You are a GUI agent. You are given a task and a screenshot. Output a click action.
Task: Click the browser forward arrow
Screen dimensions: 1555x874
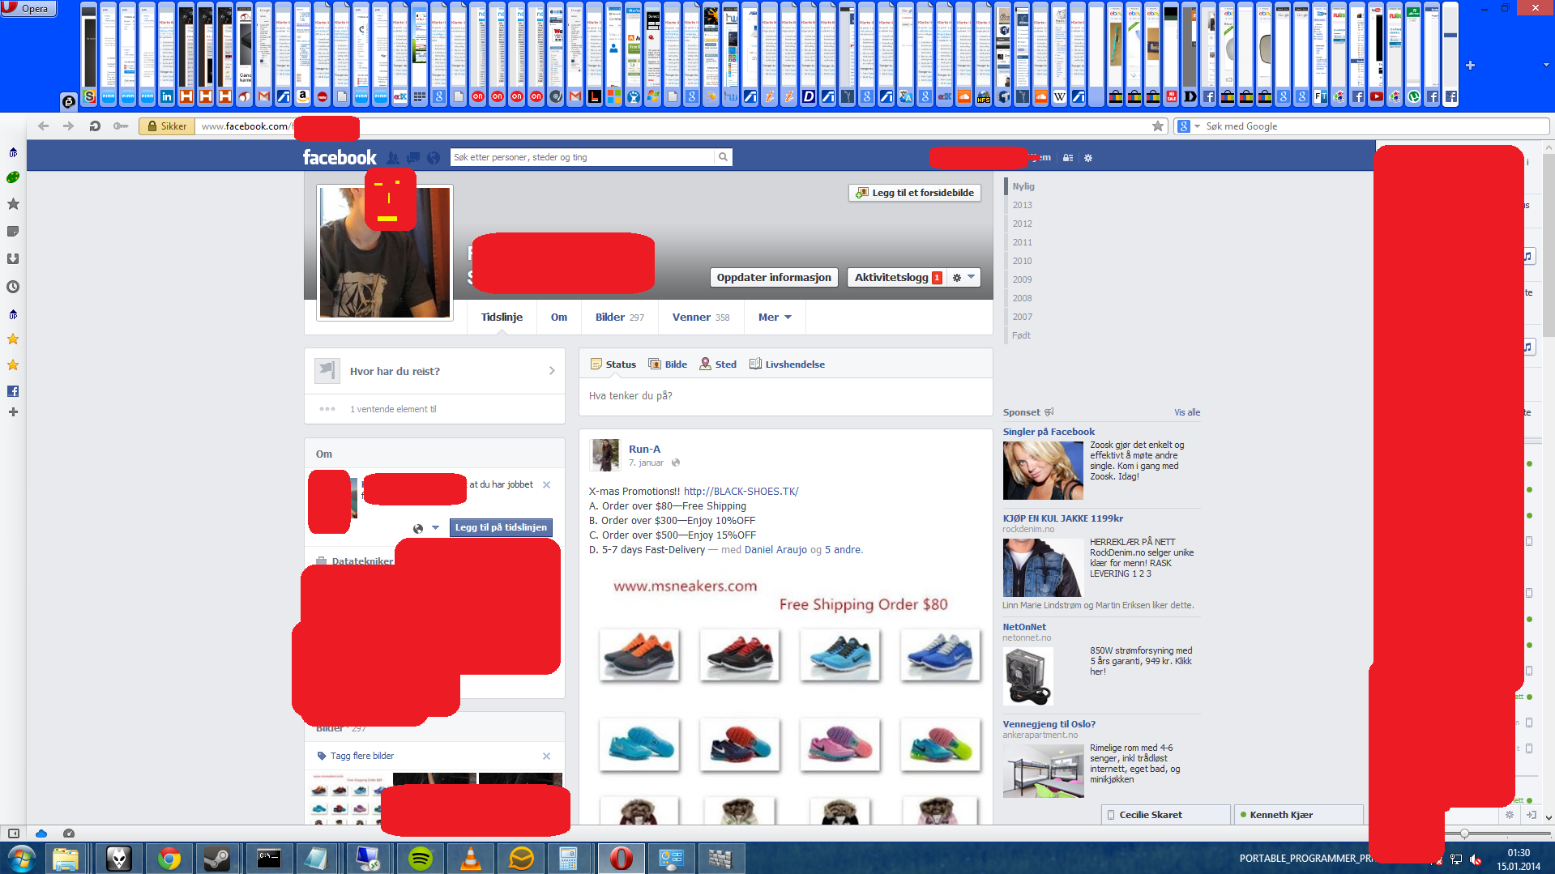tap(69, 126)
